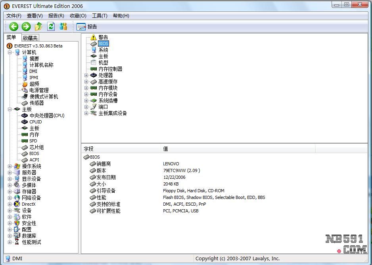
Task: Select 传感器 sensor item in left tree
Action: tap(36, 103)
